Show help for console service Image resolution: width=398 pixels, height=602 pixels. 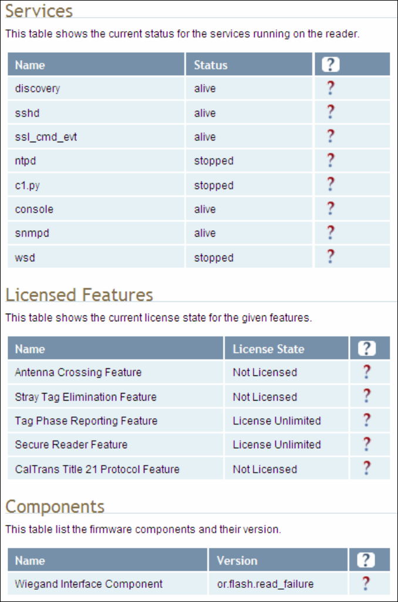tap(330, 209)
